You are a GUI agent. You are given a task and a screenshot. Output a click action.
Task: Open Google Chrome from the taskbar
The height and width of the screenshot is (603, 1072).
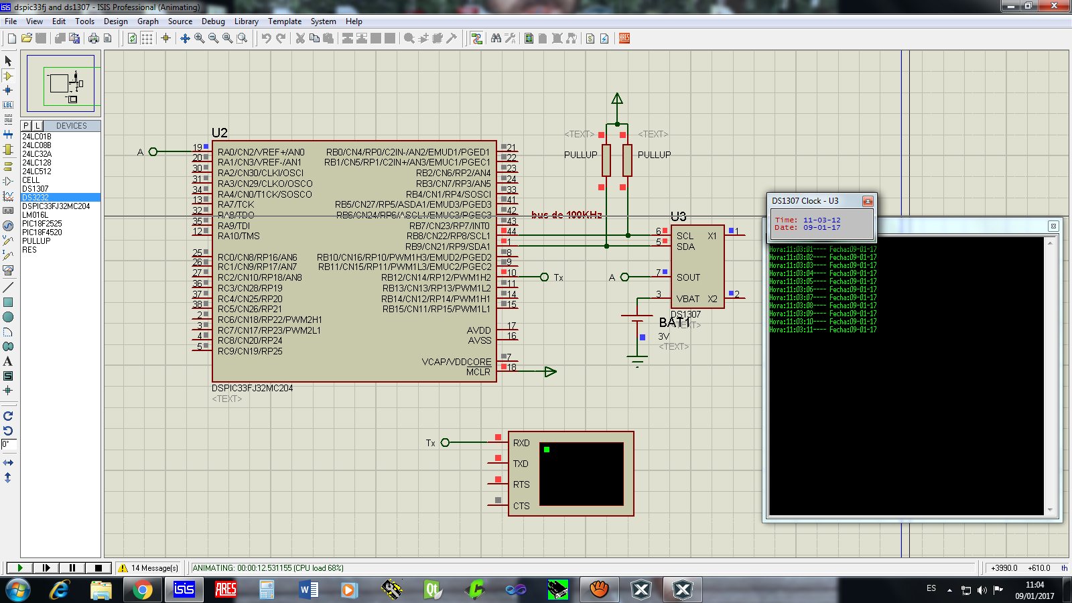(x=141, y=590)
